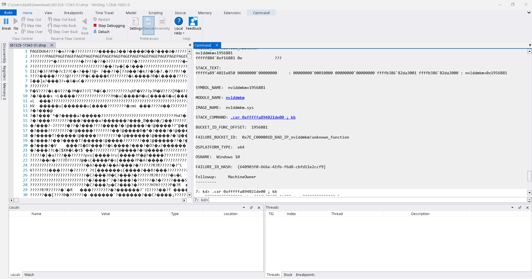Image resolution: width=532 pixels, height=279 pixels.
Task: Click the kd> command input field
Action: [367, 200]
